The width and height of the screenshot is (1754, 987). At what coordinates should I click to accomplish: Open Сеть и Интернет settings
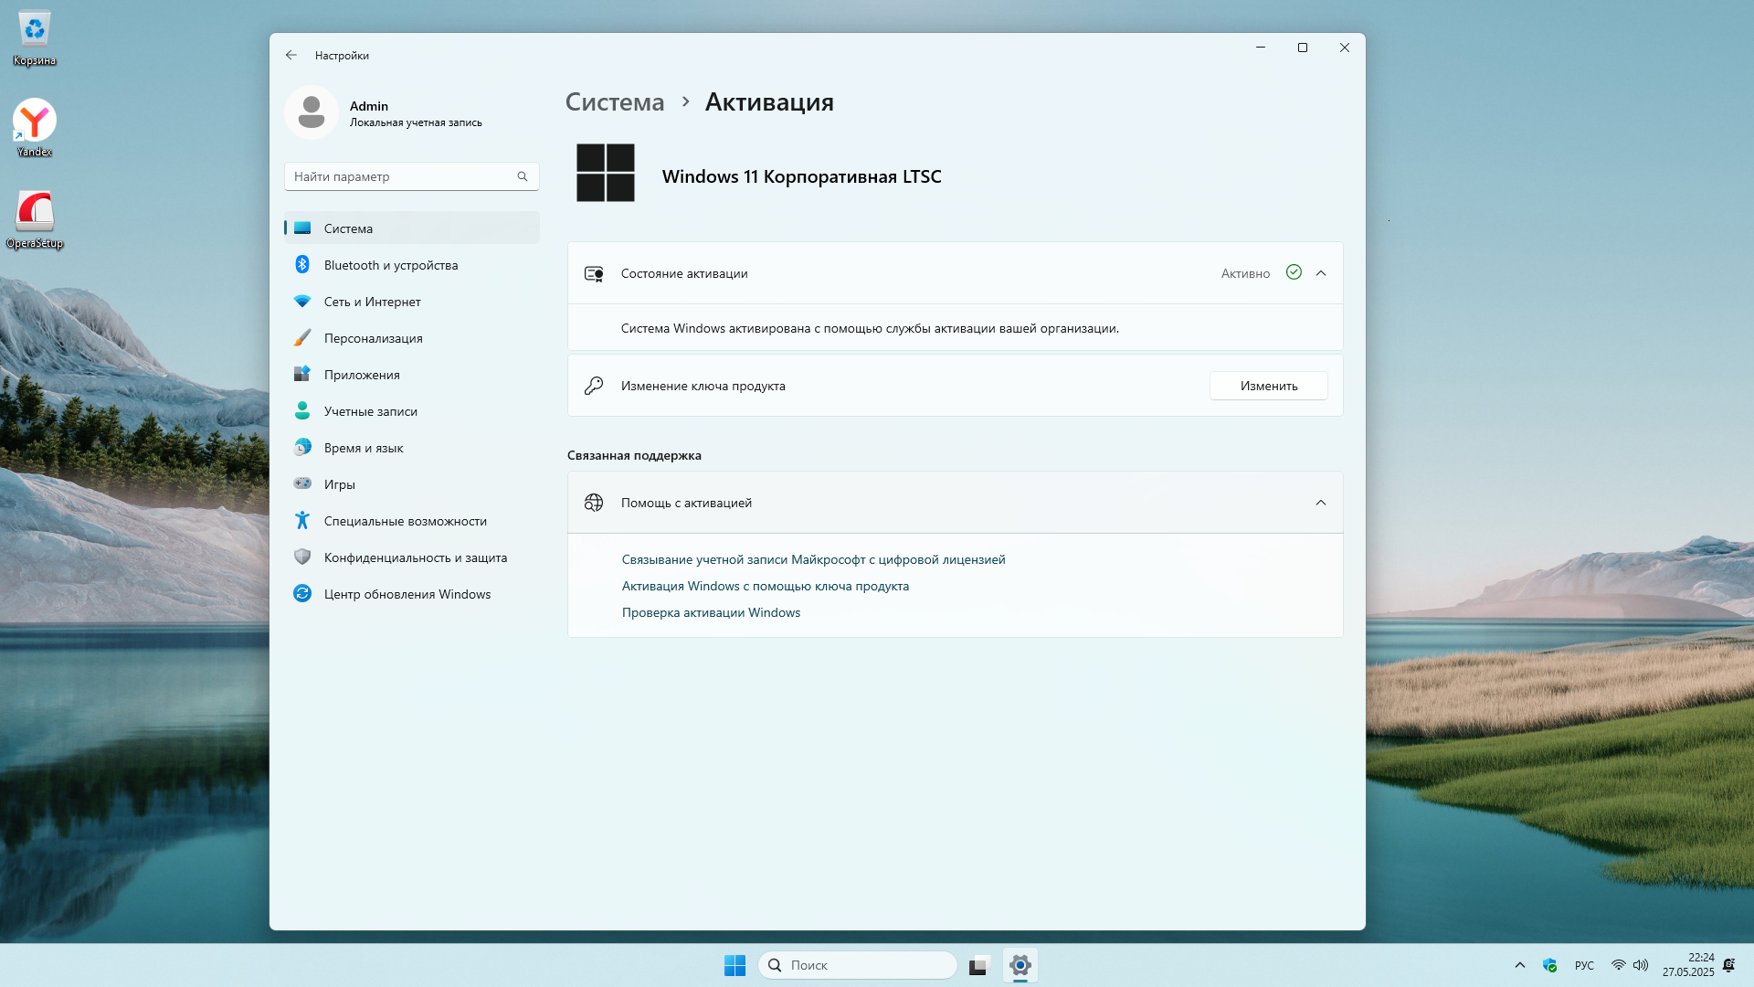(372, 302)
